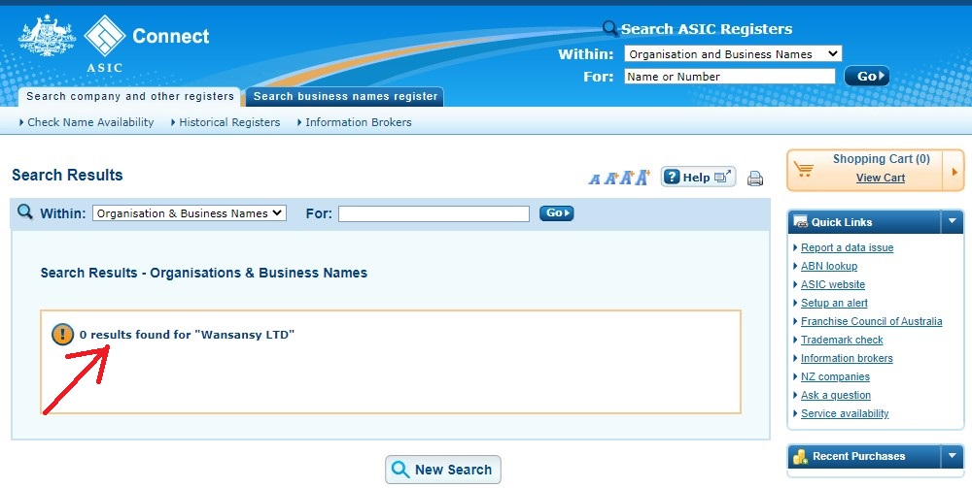Open the Trademark check link

(842, 340)
